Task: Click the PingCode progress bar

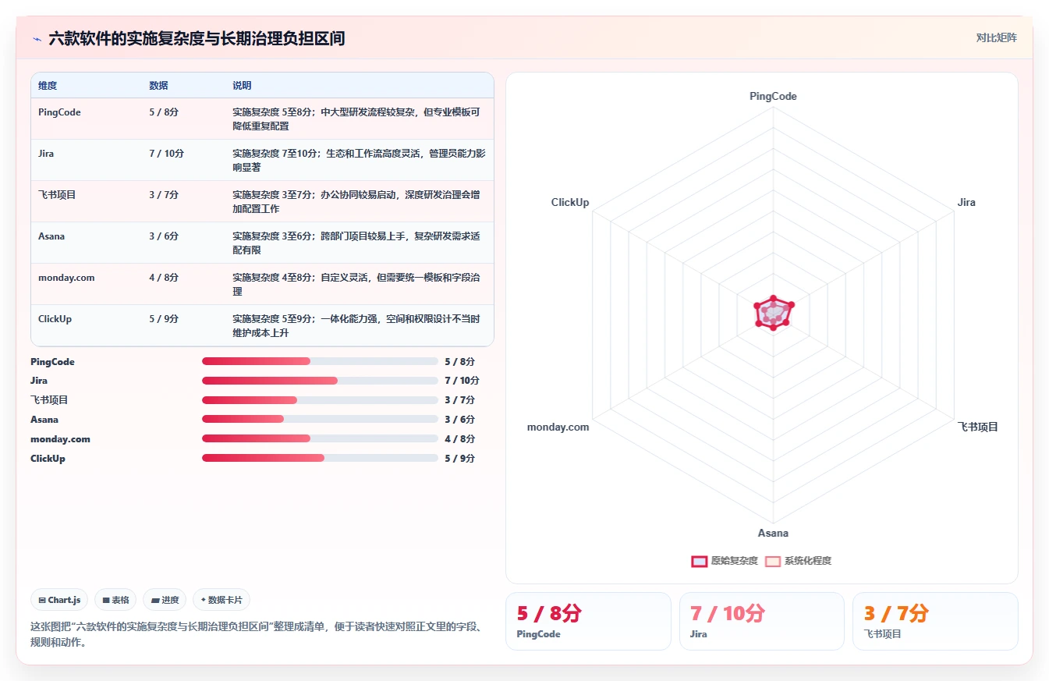Action: point(320,361)
